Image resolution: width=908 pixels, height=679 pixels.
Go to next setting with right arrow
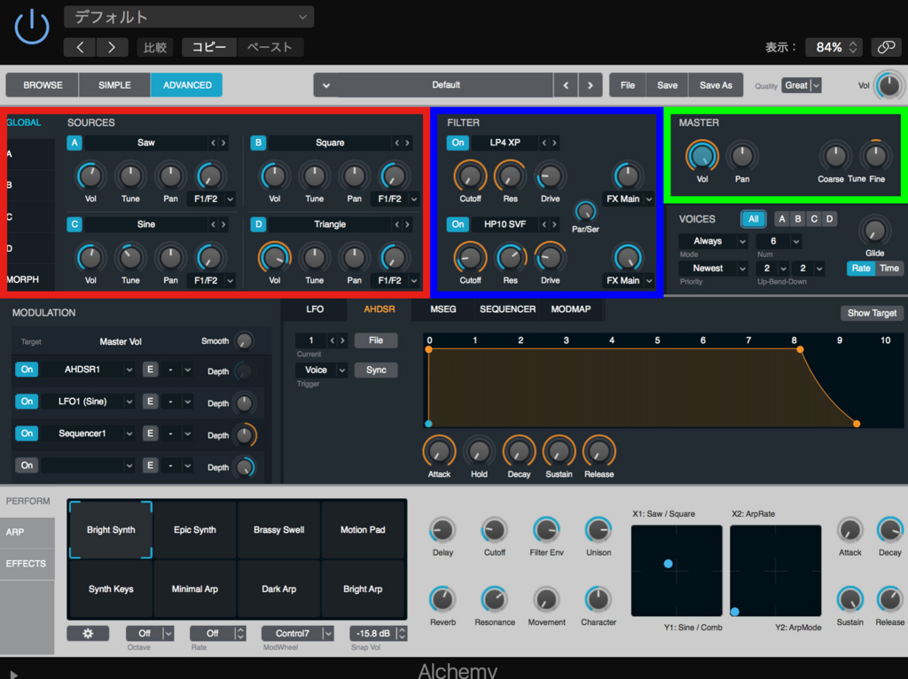coord(112,48)
